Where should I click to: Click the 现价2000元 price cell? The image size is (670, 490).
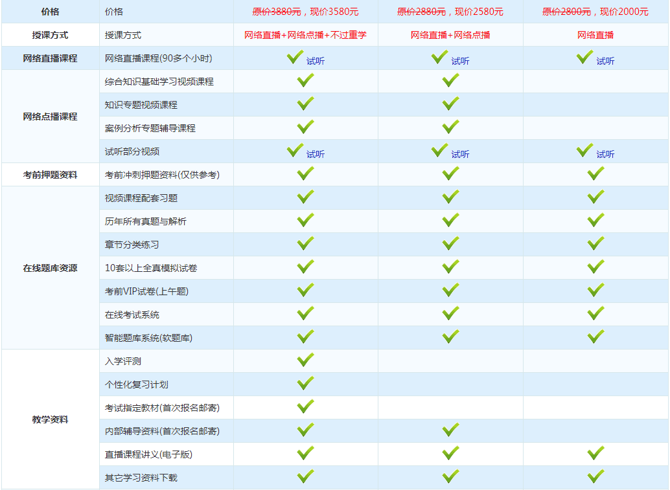click(595, 12)
